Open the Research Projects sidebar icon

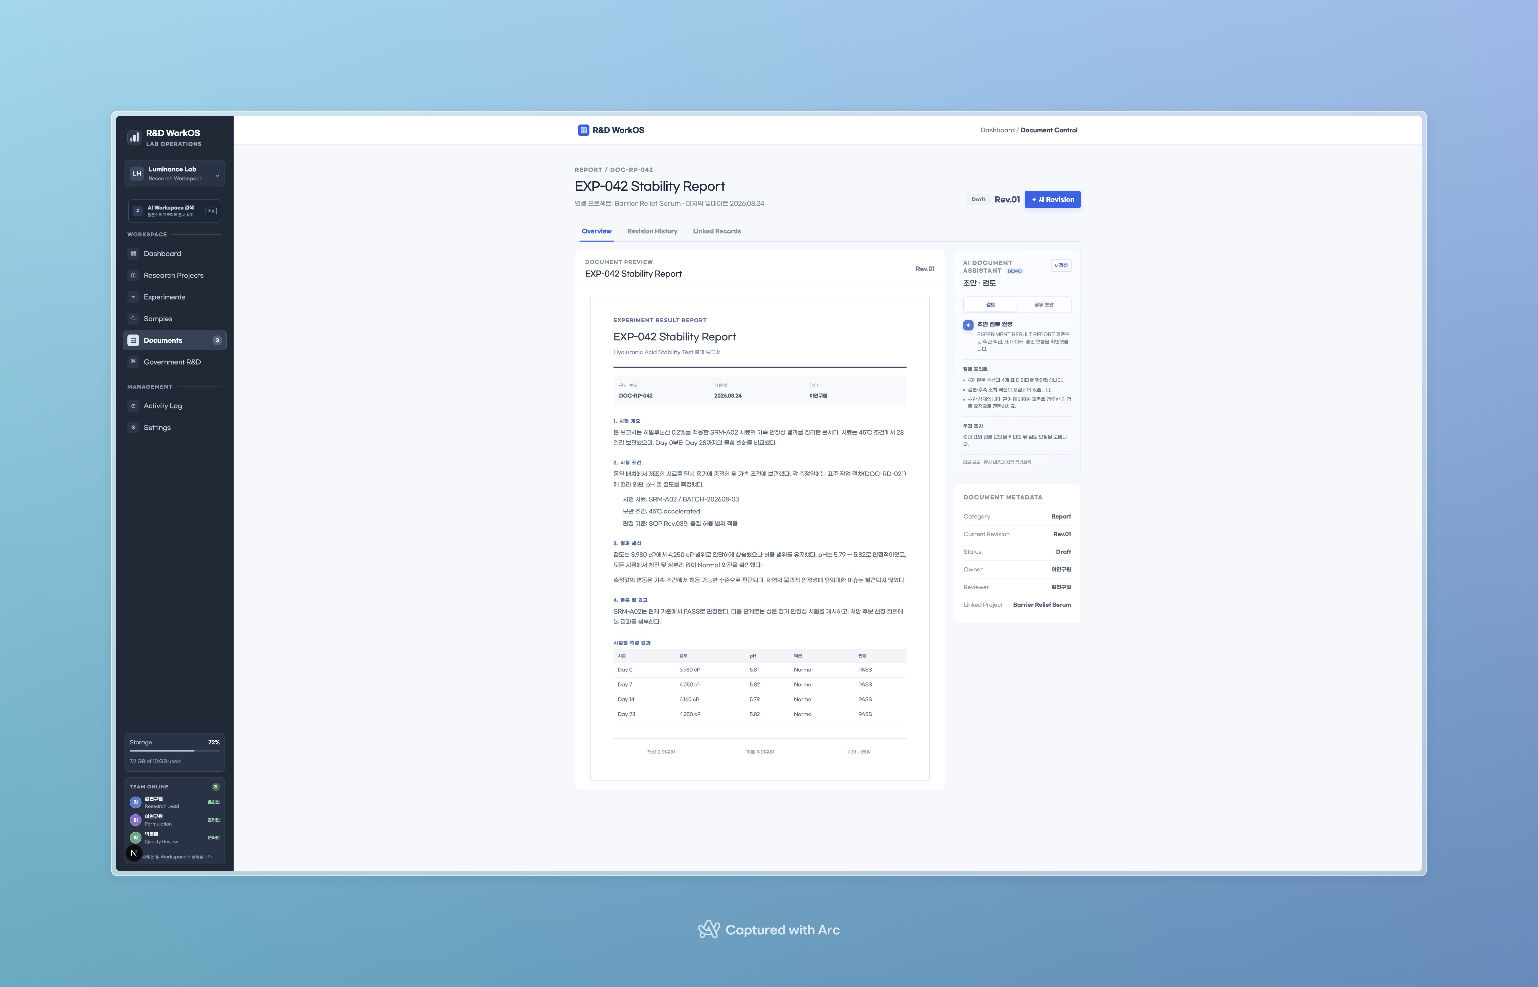[133, 276]
